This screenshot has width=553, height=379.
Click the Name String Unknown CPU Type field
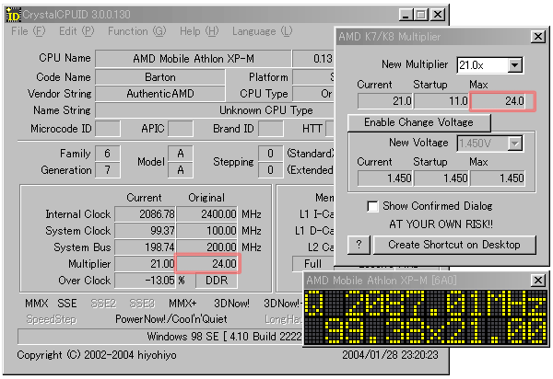tap(215, 110)
